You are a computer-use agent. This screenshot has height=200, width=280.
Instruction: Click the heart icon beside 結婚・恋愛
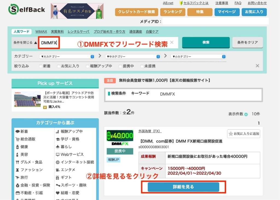pyautogui.click(x=57, y=193)
